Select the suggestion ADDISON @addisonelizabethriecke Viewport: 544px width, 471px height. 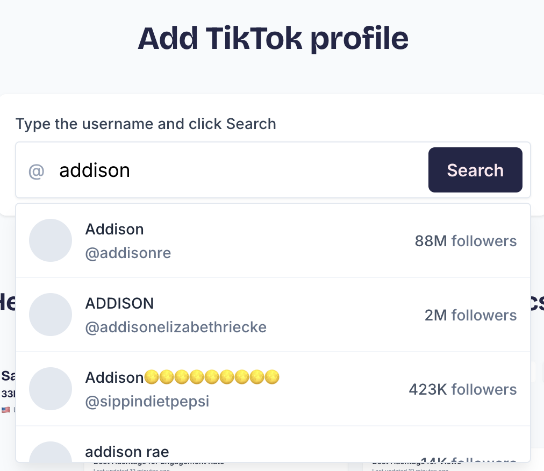coord(242,315)
